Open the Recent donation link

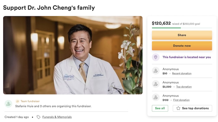point(182,74)
